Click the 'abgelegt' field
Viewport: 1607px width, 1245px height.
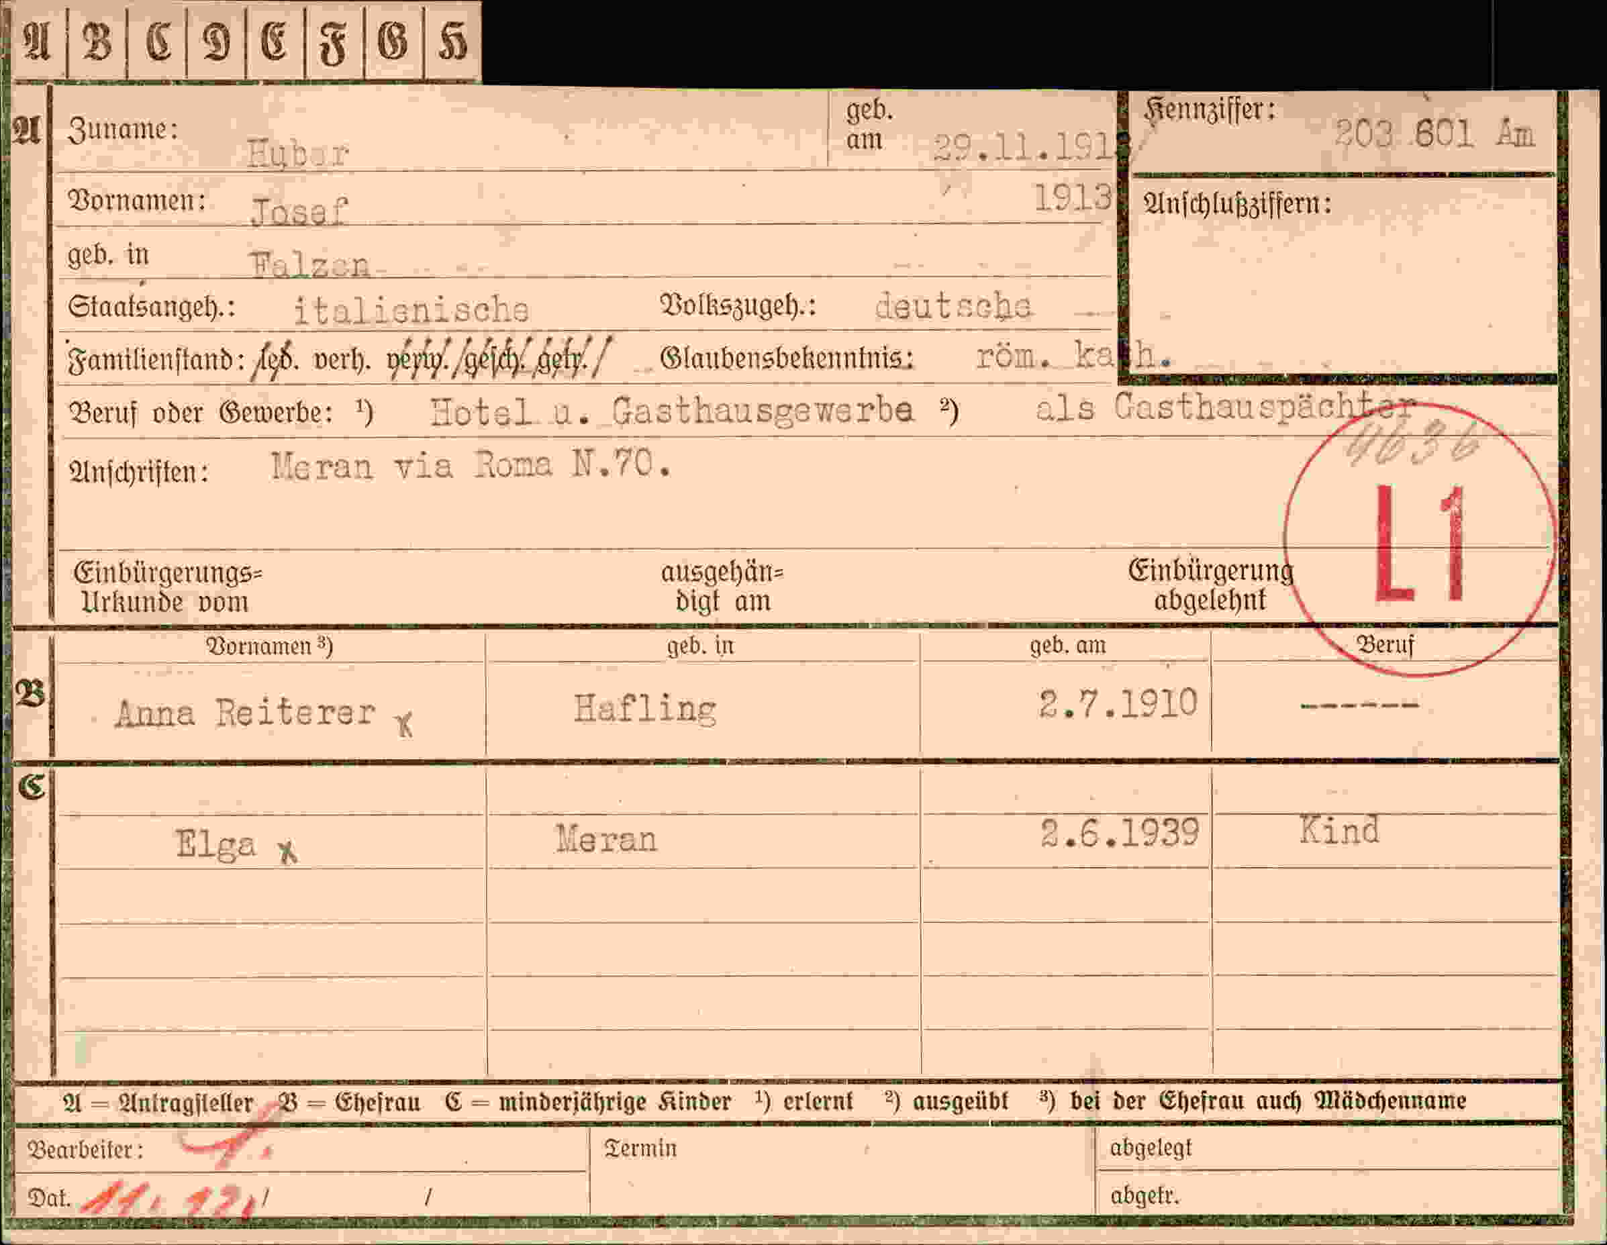coord(1329,1148)
